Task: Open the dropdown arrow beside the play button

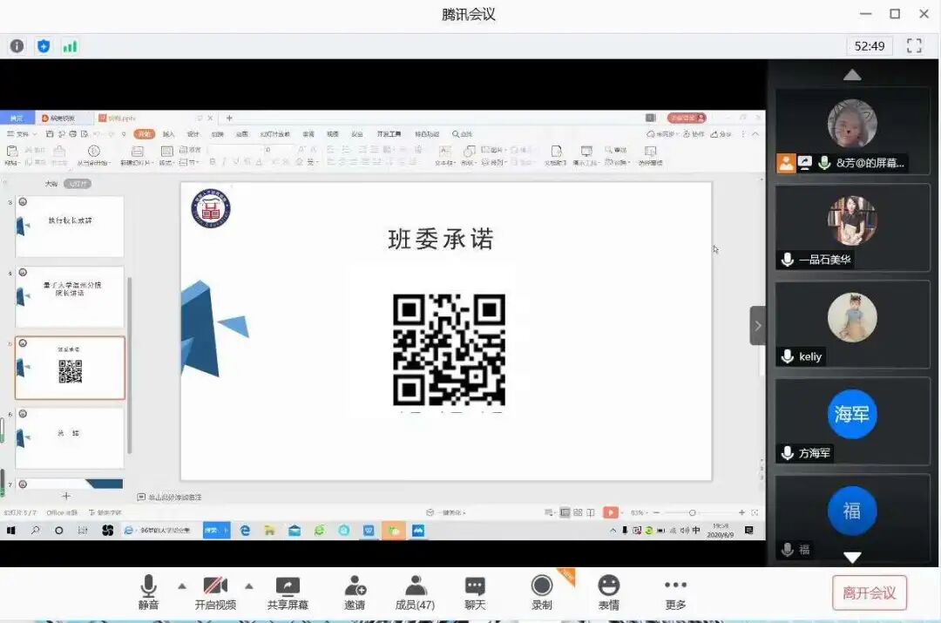Action: point(622,512)
